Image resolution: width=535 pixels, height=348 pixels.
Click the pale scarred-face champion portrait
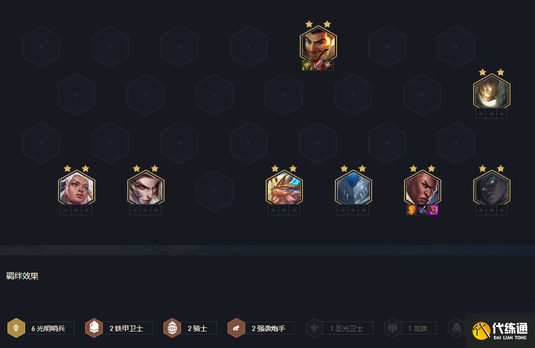(x=146, y=189)
